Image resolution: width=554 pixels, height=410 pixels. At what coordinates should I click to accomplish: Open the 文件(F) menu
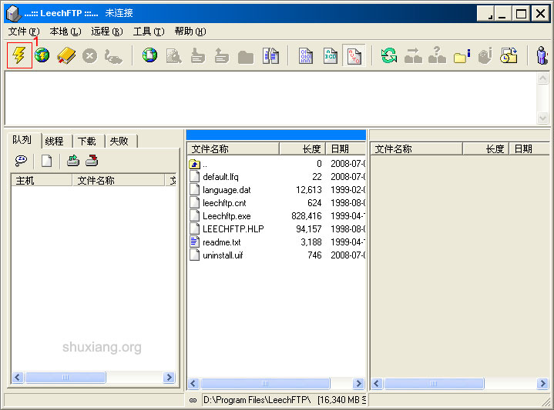pos(24,32)
